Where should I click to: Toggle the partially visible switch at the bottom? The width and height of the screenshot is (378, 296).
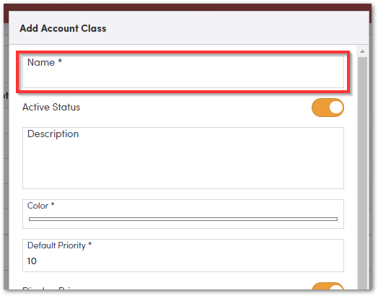click(x=328, y=286)
